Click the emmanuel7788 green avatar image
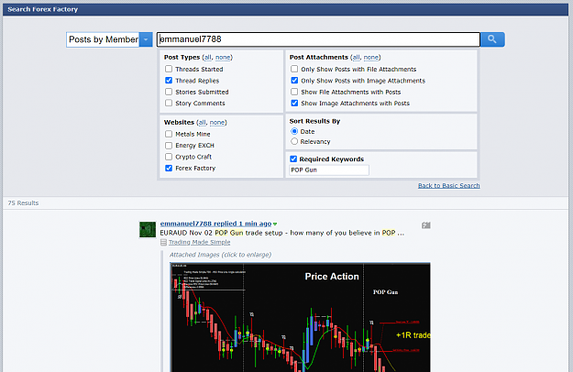 [x=148, y=230]
